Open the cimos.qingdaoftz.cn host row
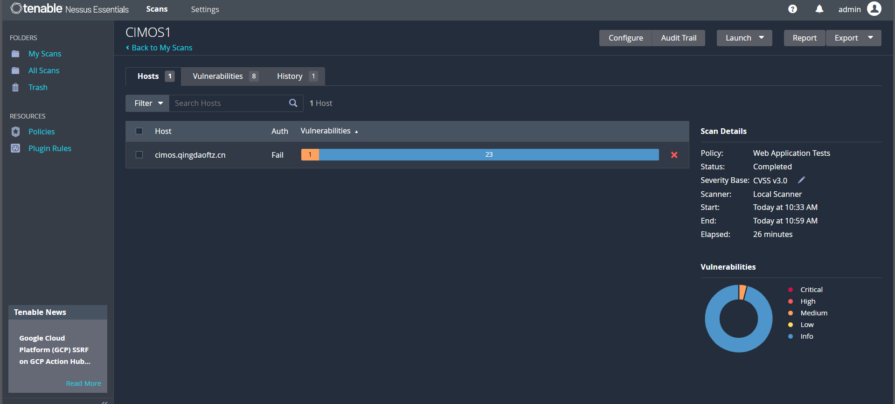This screenshot has height=404, width=895. click(x=407, y=155)
